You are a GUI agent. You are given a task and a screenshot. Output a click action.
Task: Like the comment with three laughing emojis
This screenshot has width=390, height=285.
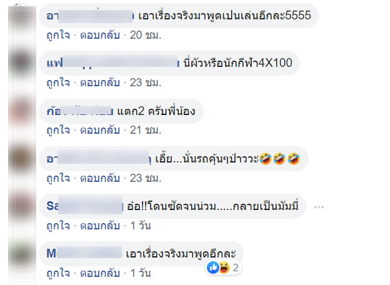[x=58, y=178]
